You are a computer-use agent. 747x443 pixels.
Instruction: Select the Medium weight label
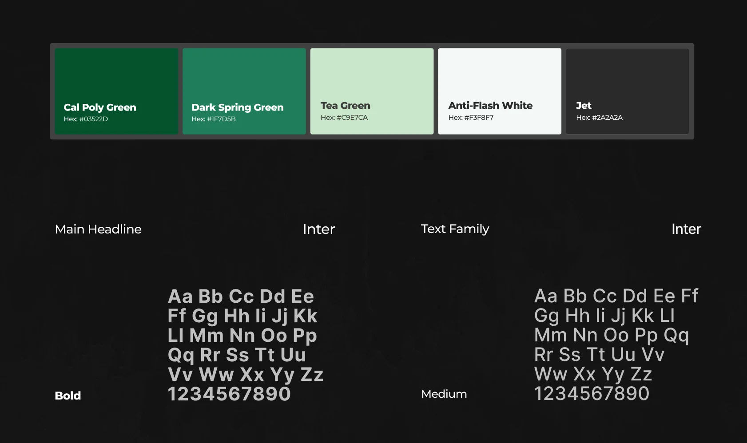click(444, 394)
